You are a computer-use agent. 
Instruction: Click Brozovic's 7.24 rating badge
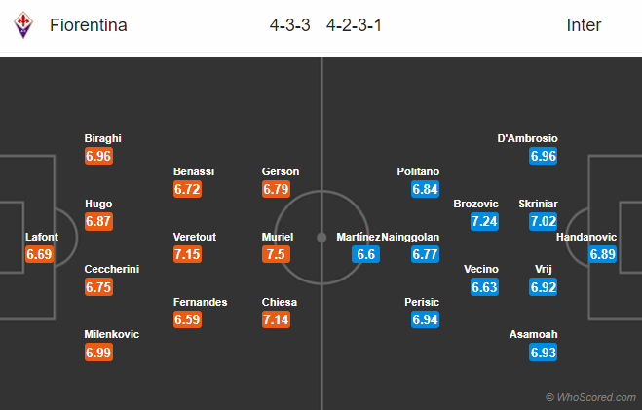tap(484, 221)
